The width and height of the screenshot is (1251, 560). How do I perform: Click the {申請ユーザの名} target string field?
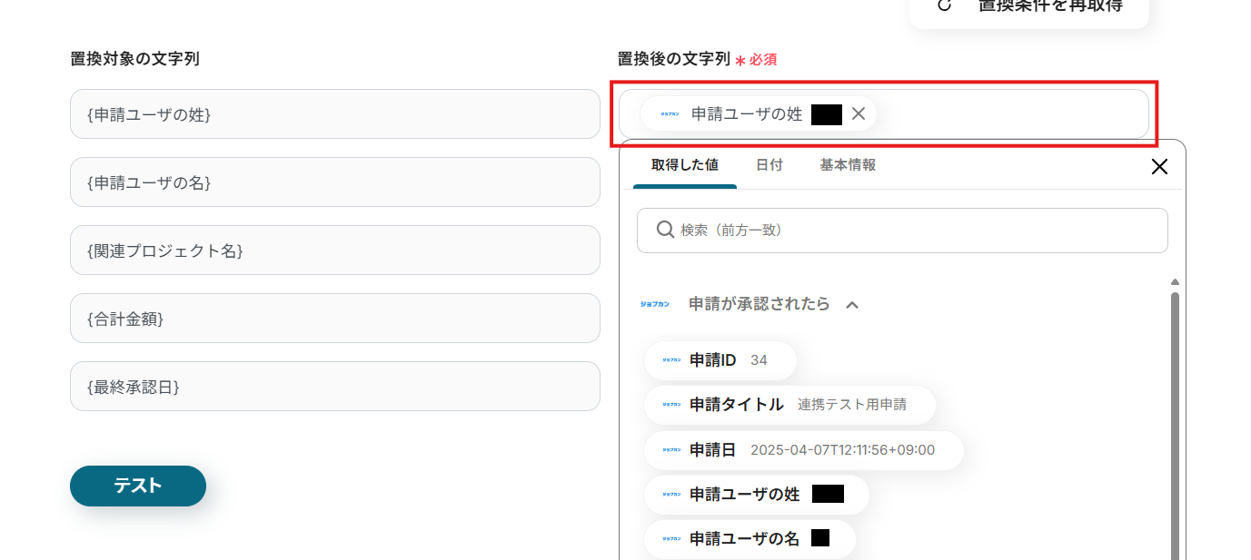pos(335,182)
